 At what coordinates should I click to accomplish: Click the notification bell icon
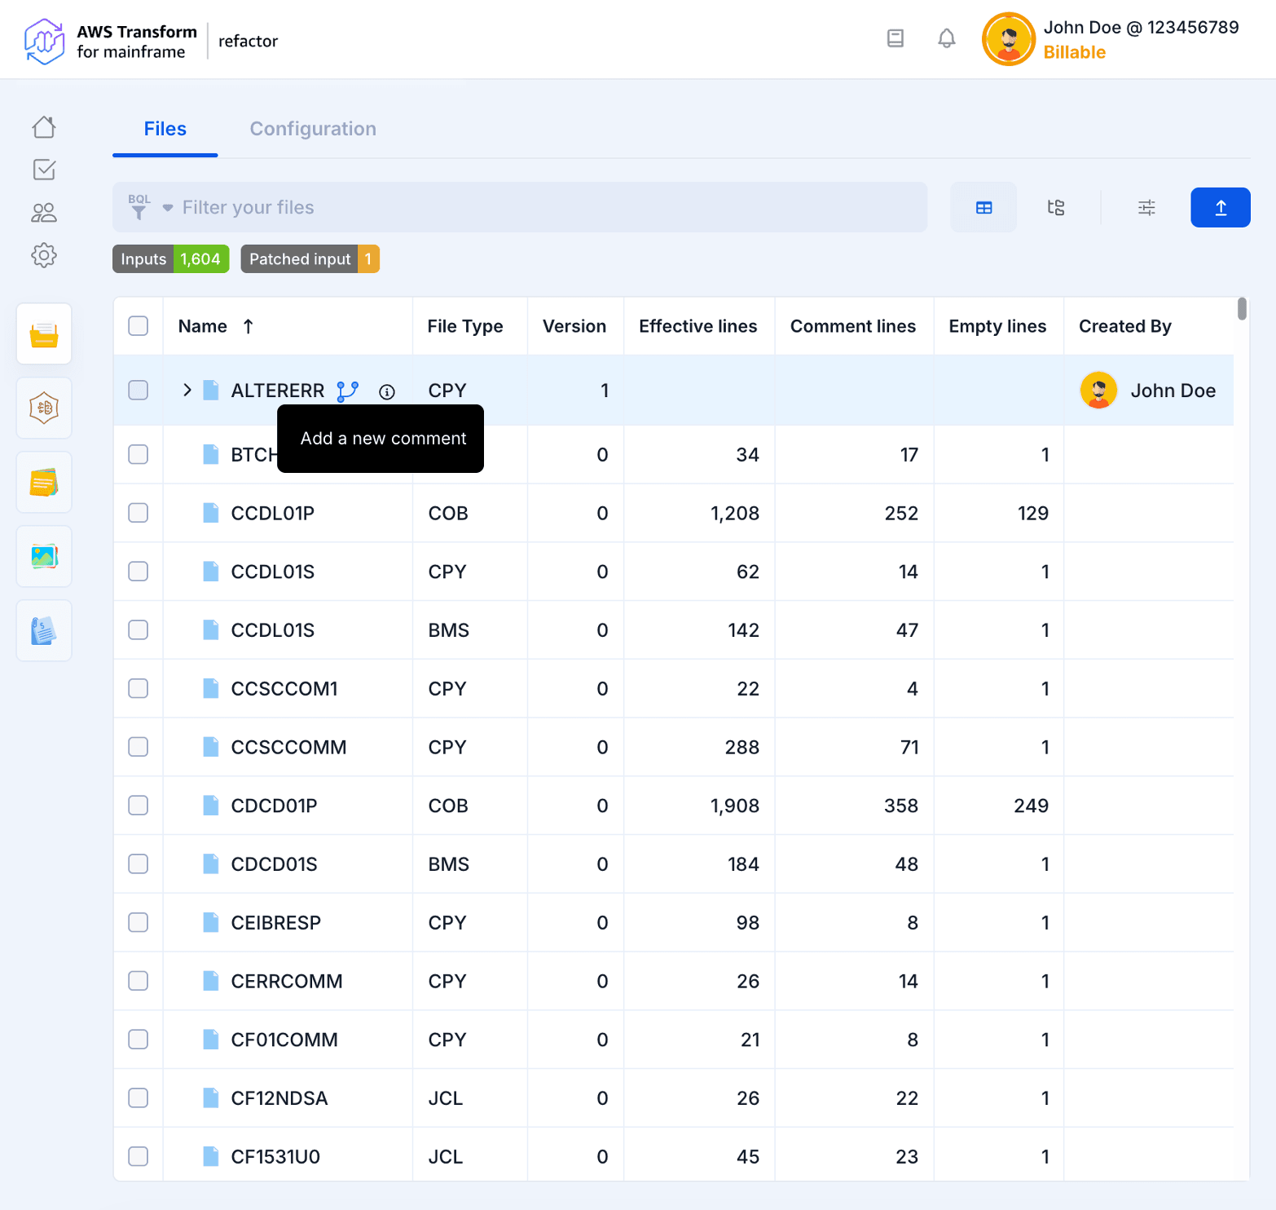(946, 38)
